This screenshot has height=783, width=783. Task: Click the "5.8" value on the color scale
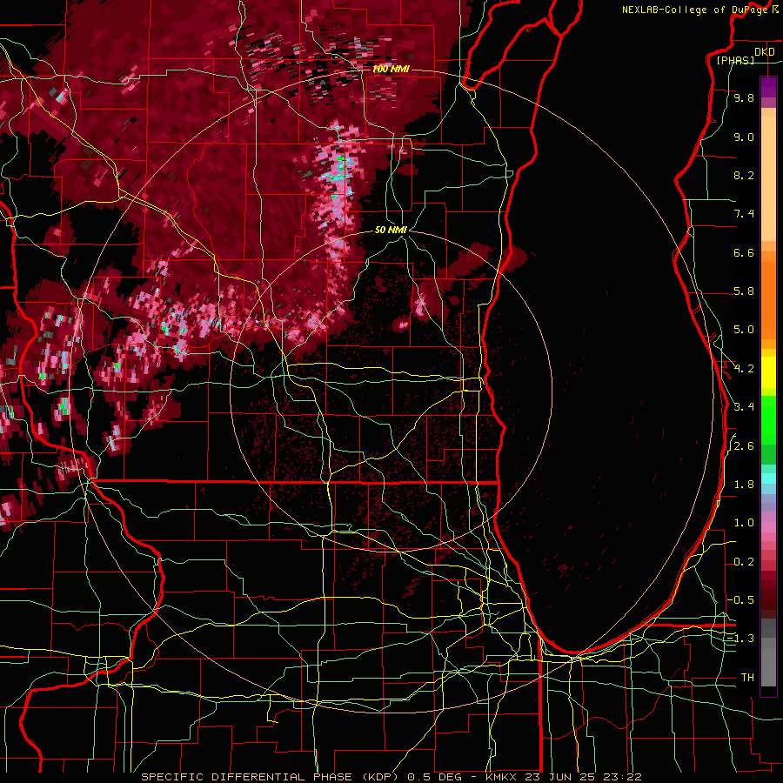pyautogui.click(x=744, y=291)
